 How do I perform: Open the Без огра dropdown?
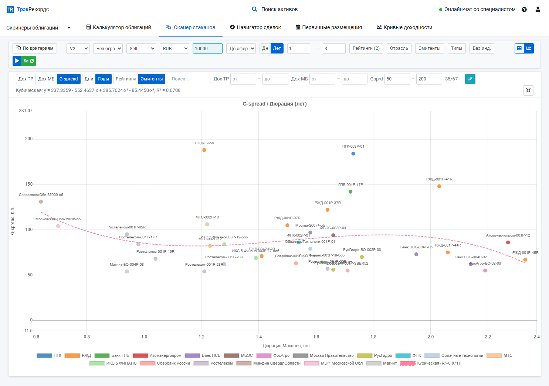(108, 48)
